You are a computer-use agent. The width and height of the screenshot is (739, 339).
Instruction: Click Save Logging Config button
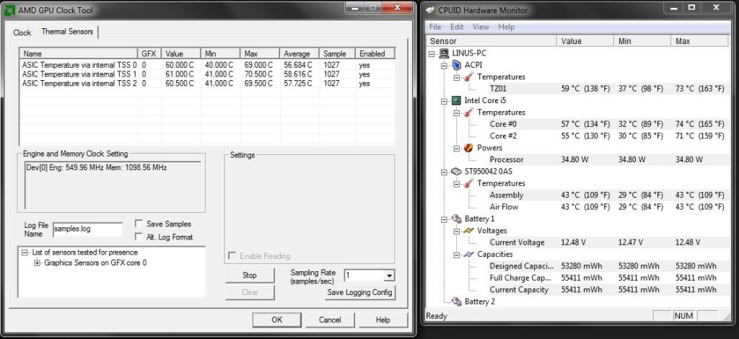tap(359, 292)
